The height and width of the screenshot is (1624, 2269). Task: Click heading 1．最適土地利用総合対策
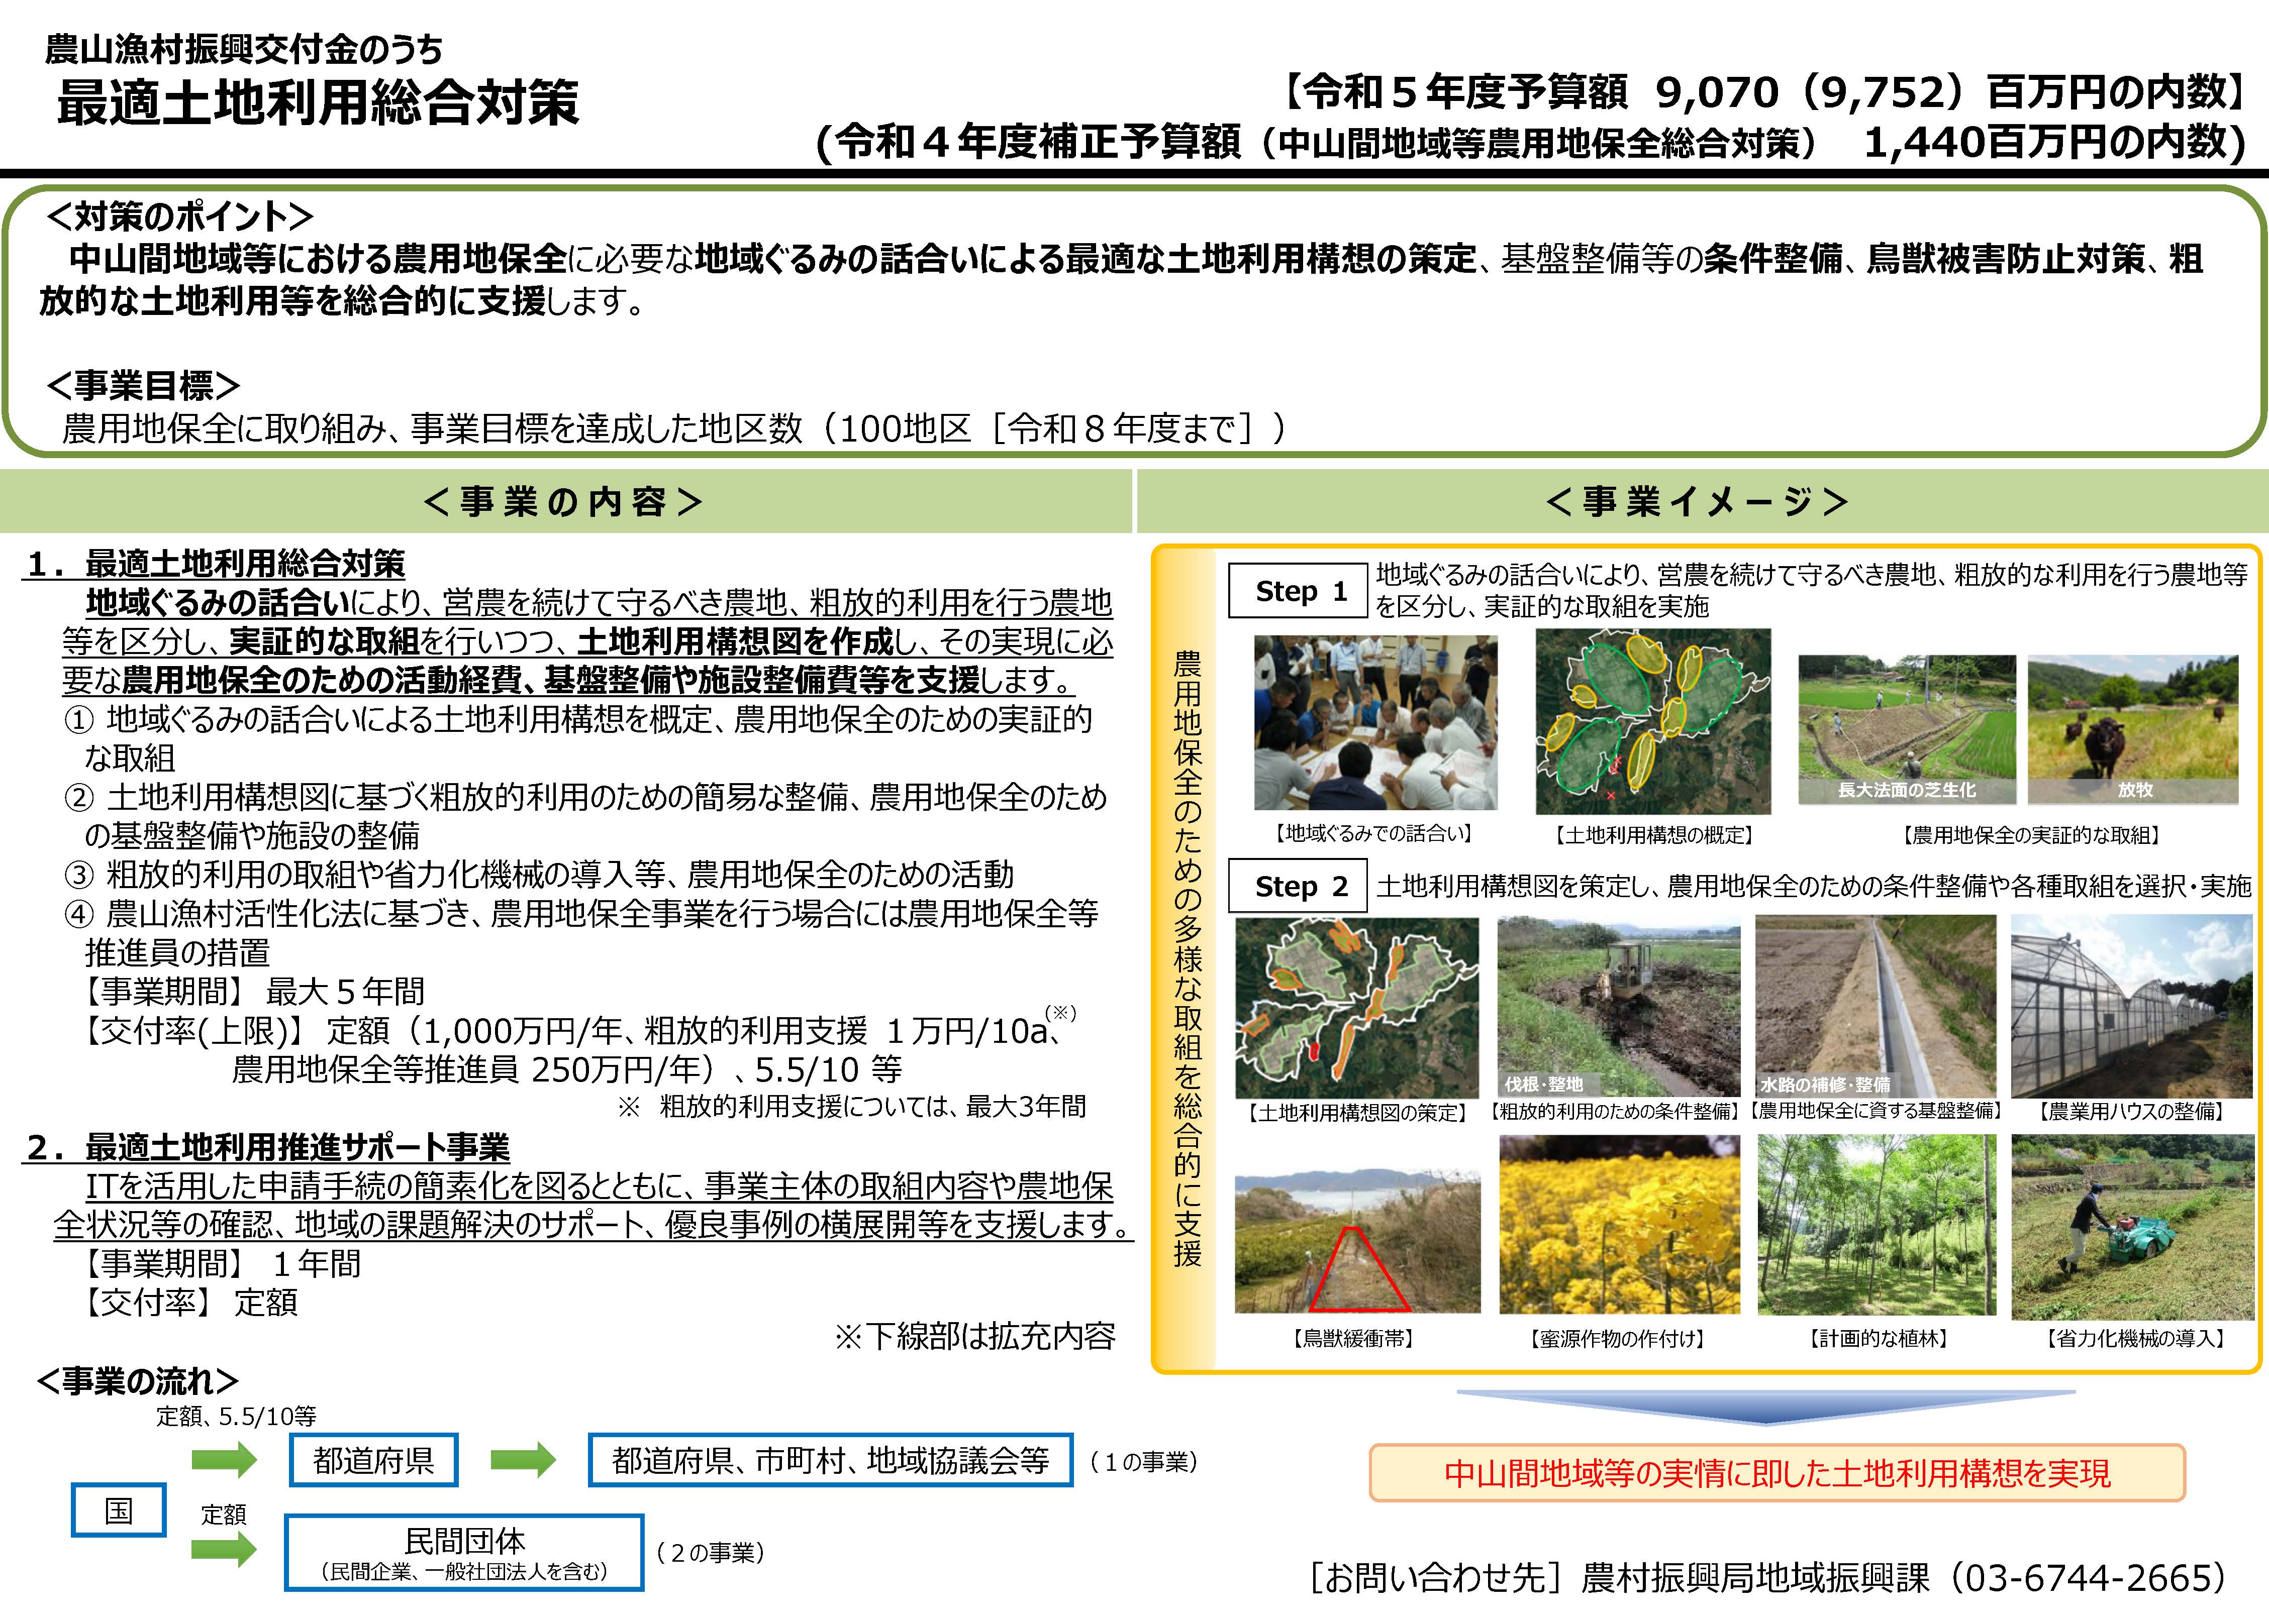[x=215, y=564]
